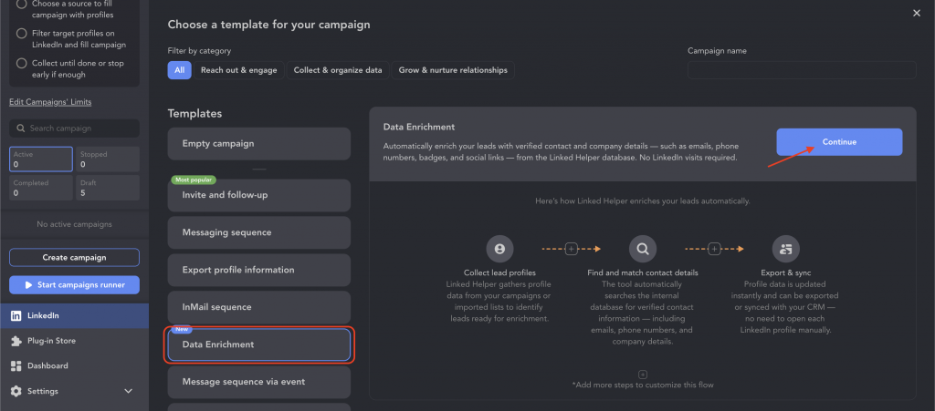Click the Find and match magnifier icon

pos(643,249)
